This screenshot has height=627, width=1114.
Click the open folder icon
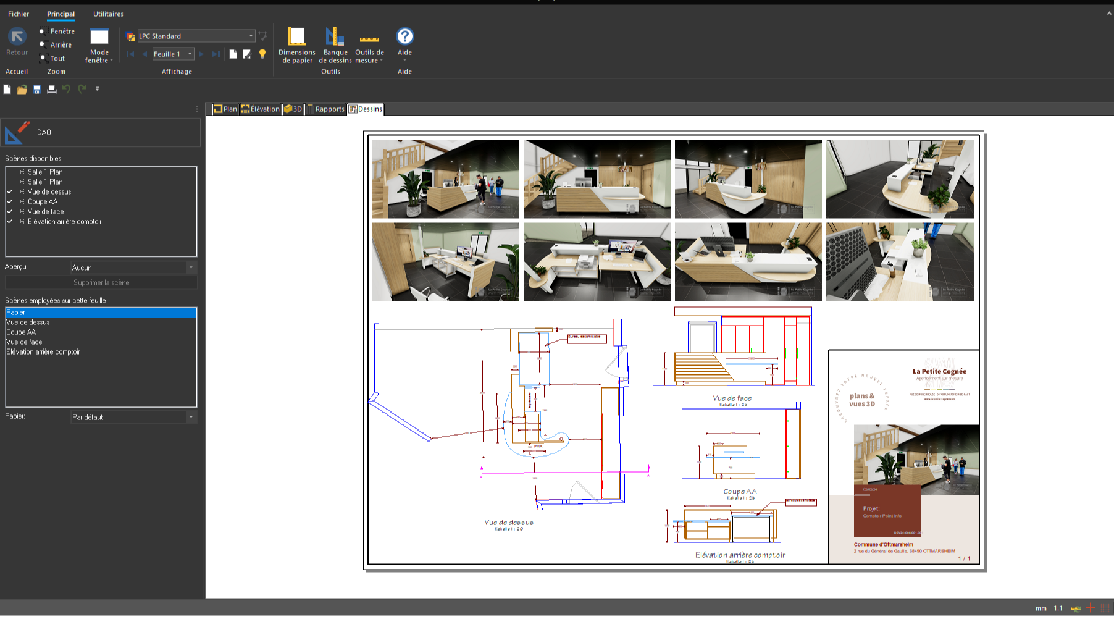pyautogui.click(x=22, y=90)
